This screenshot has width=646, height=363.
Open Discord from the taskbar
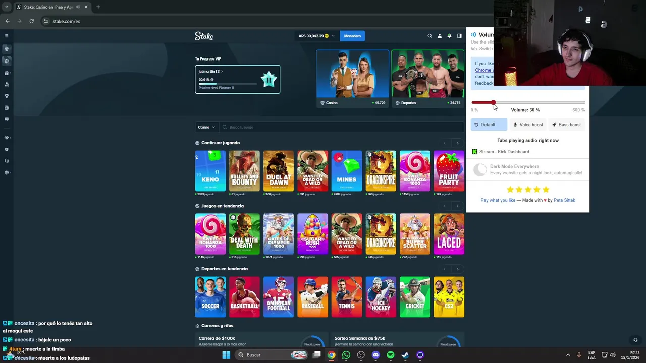pyautogui.click(x=375, y=355)
